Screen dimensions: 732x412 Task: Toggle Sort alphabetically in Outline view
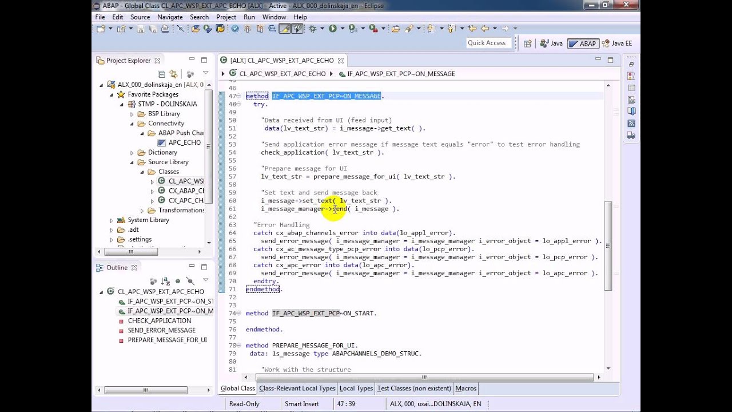(x=166, y=281)
